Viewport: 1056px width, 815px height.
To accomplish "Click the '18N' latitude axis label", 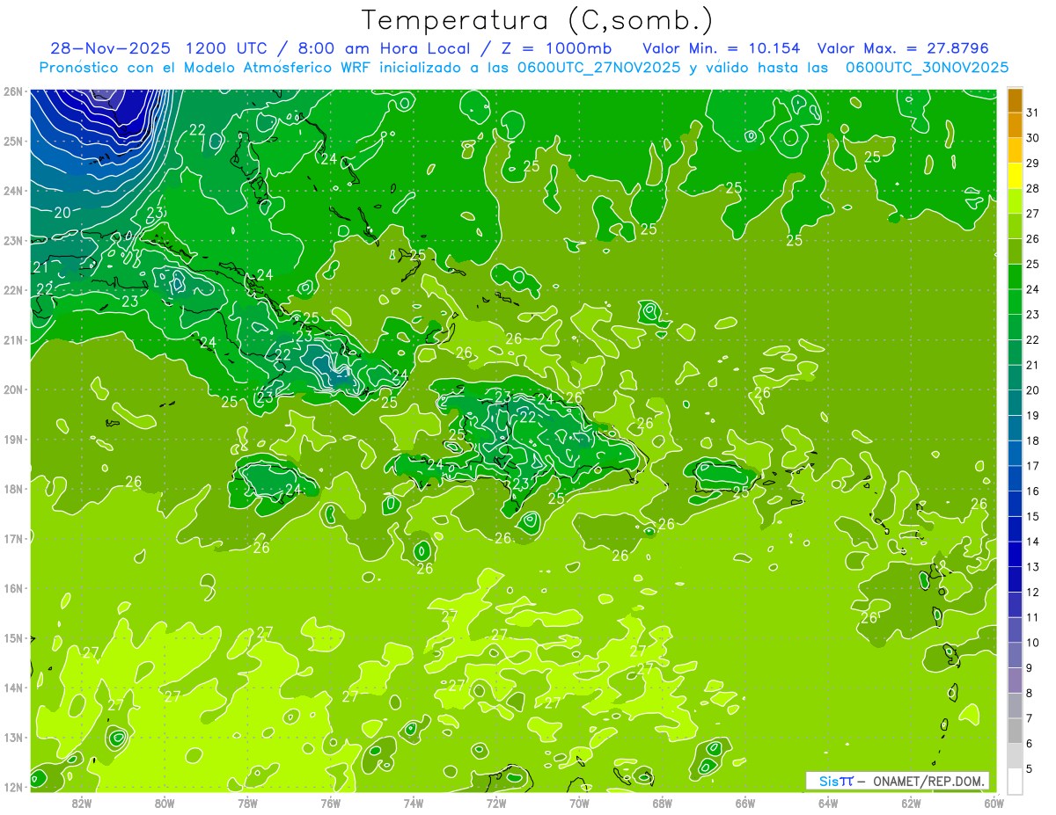I will 13,489.
